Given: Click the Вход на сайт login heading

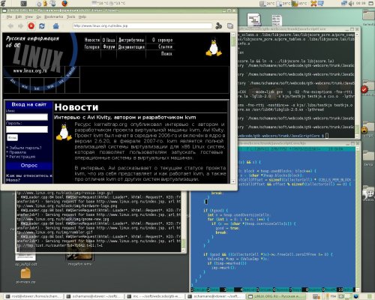Looking at the screenshot, I should click(x=29, y=104).
